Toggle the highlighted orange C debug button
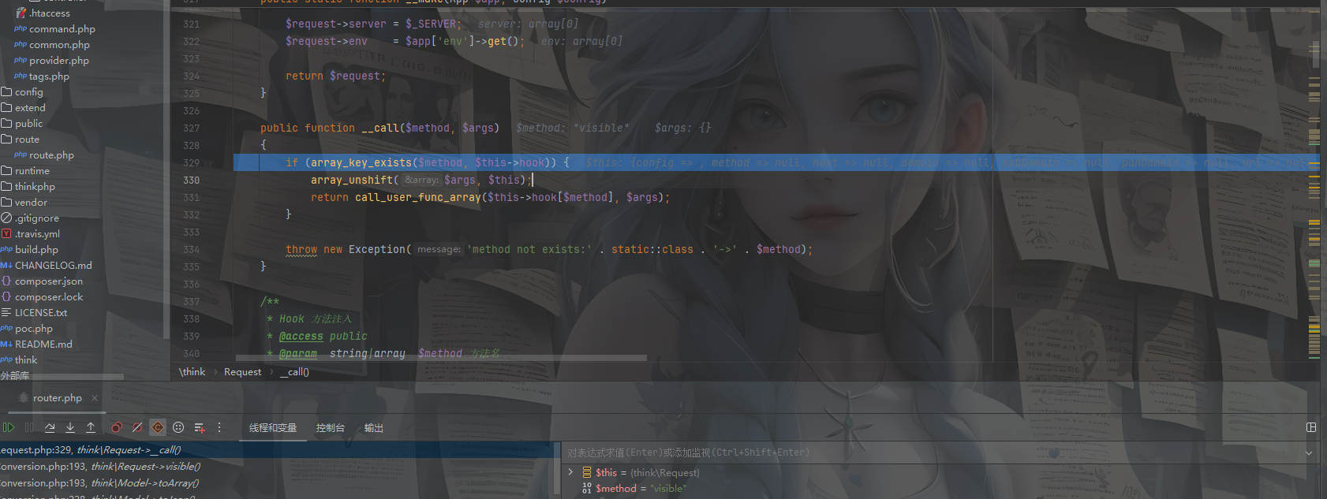Image resolution: width=1327 pixels, height=499 pixels. coord(158,427)
